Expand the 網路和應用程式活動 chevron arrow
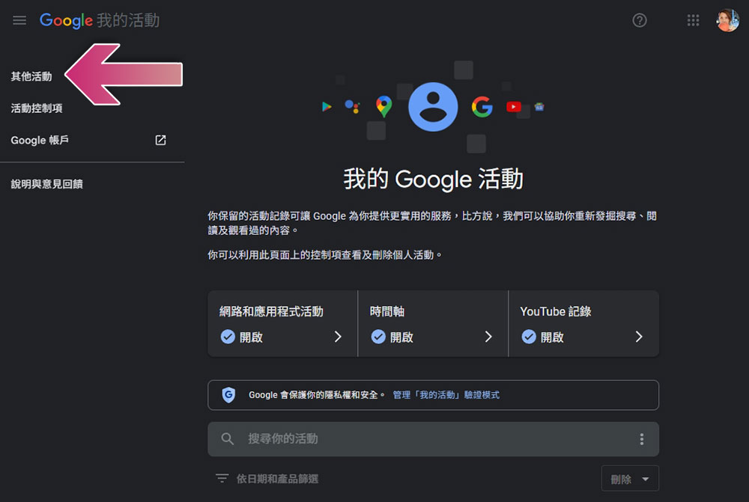Viewport: 749px width, 502px height. click(339, 337)
